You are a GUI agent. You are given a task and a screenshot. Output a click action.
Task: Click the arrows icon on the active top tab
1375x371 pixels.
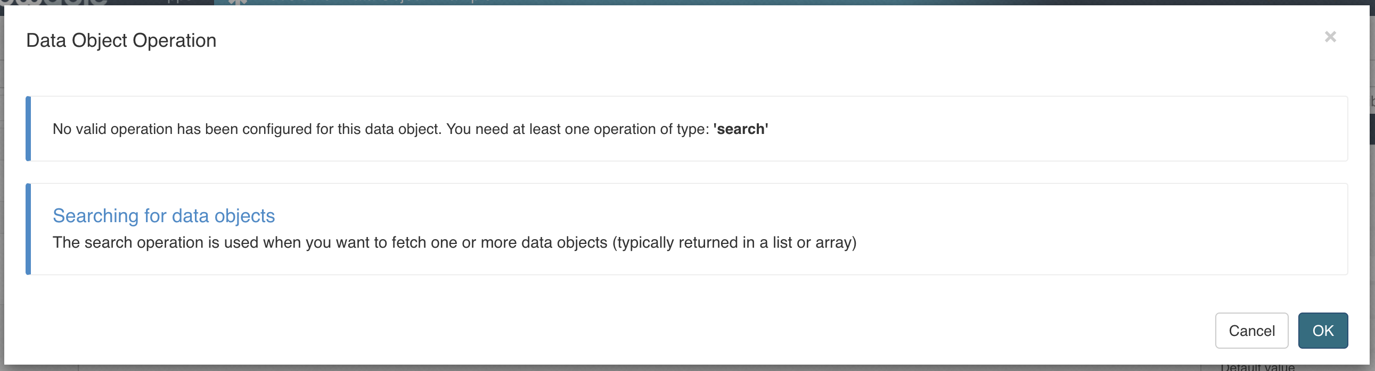click(x=239, y=2)
